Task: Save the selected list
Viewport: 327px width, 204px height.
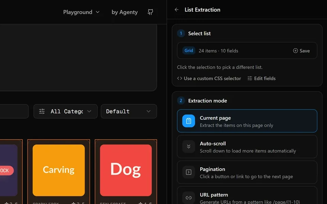Action: click(301, 51)
